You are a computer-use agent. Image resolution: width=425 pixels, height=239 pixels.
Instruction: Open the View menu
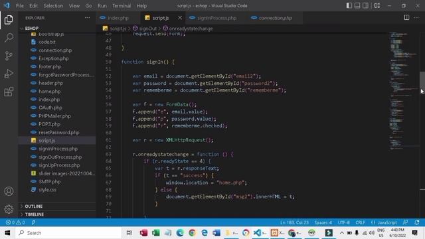(x=74, y=6)
